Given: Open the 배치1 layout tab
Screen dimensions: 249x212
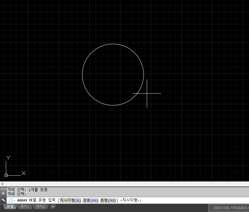Looking at the screenshot, I should (x=25, y=206).
